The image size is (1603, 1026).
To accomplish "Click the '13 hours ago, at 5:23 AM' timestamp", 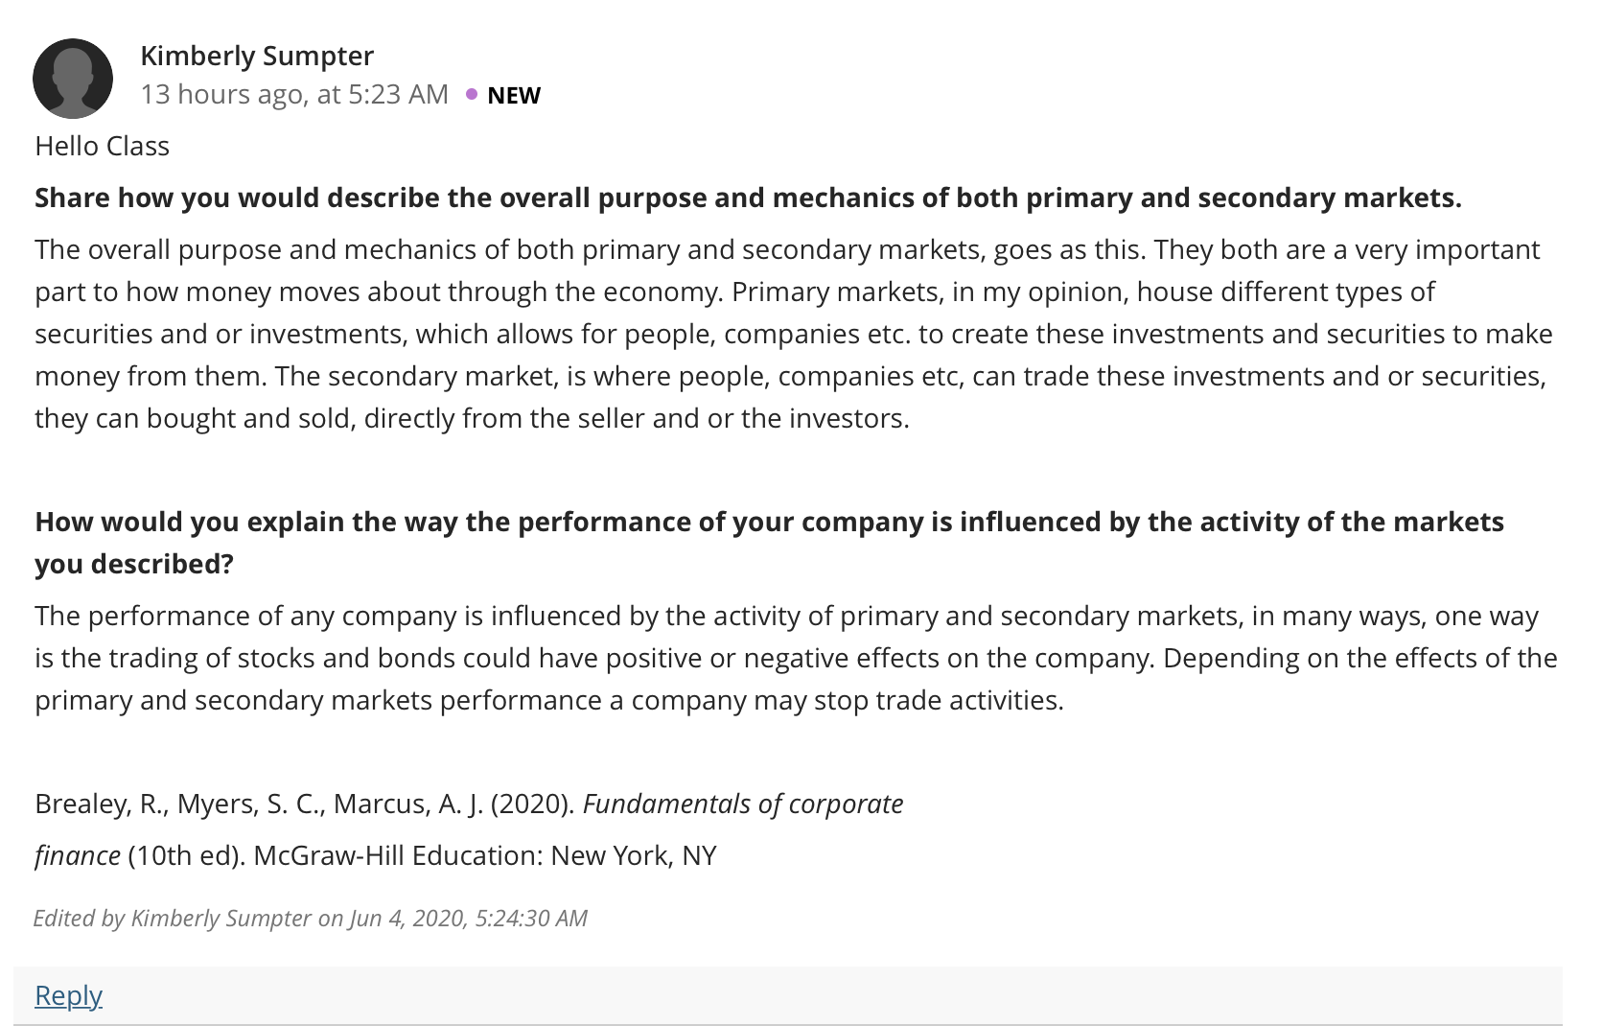I will (294, 94).
